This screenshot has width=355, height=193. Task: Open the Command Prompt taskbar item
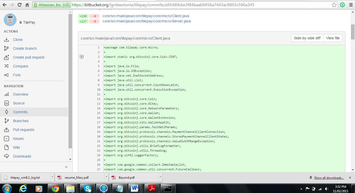[168, 188]
